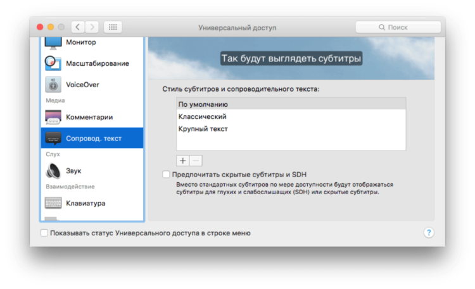Click the VoiceOver icon in sidebar
Image resolution: width=475 pixels, height=289 pixels.
[x=53, y=85]
